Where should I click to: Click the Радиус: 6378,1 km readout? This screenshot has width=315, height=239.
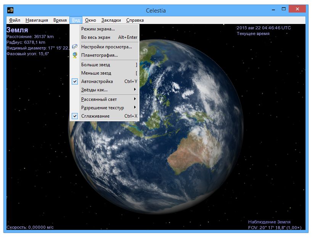tap(26, 42)
